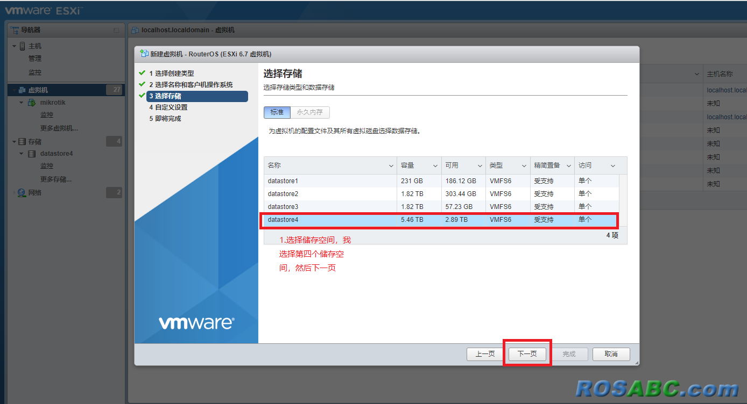Select the datastore2 row
The height and width of the screenshot is (404, 747).
(441, 194)
